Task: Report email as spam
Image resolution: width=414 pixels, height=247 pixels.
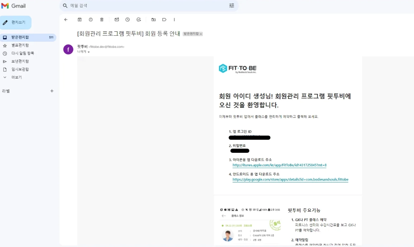Action: tap(91, 20)
